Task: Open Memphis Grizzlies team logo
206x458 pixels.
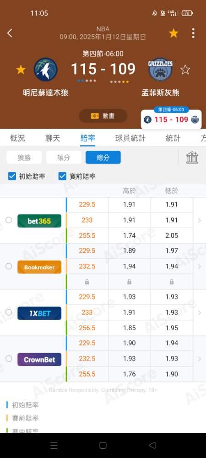Action: pos(161,69)
